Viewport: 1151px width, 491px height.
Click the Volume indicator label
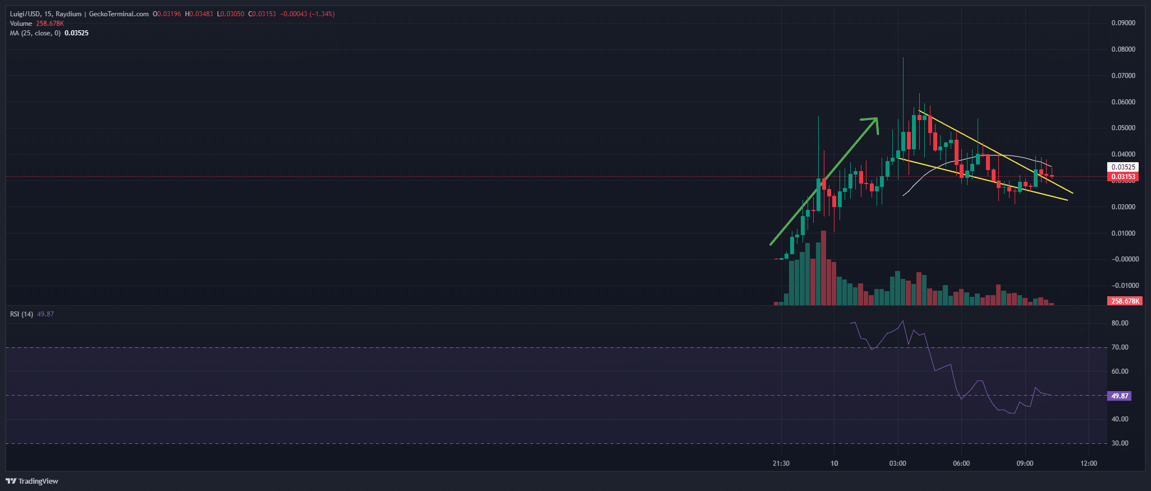point(21,24)
